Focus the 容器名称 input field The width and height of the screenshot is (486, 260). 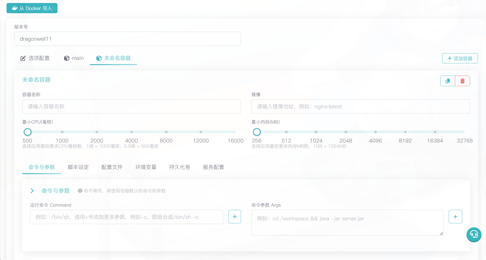click(132, 107)
